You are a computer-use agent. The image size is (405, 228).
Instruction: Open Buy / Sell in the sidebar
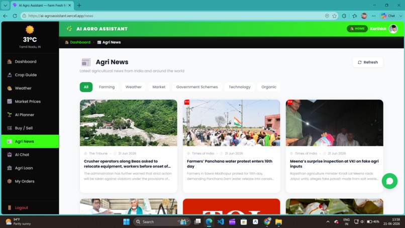tap(30, 128)
